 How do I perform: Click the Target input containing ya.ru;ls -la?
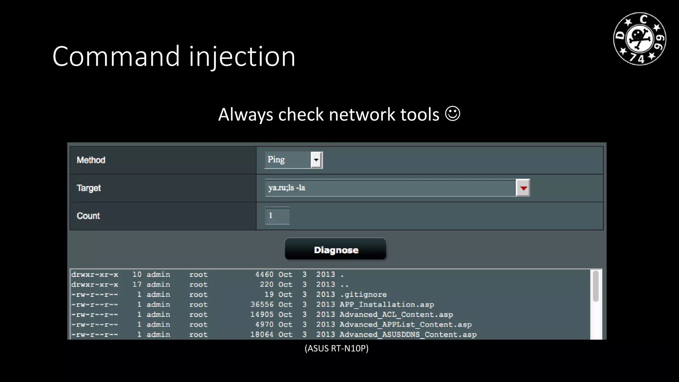pos(391,188)
